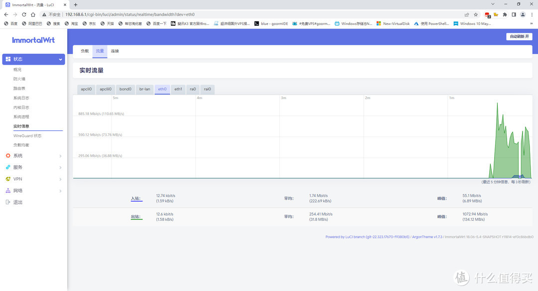Switch to the 连接 tab
The image size is (538, 291).
[x=115, y=51]
